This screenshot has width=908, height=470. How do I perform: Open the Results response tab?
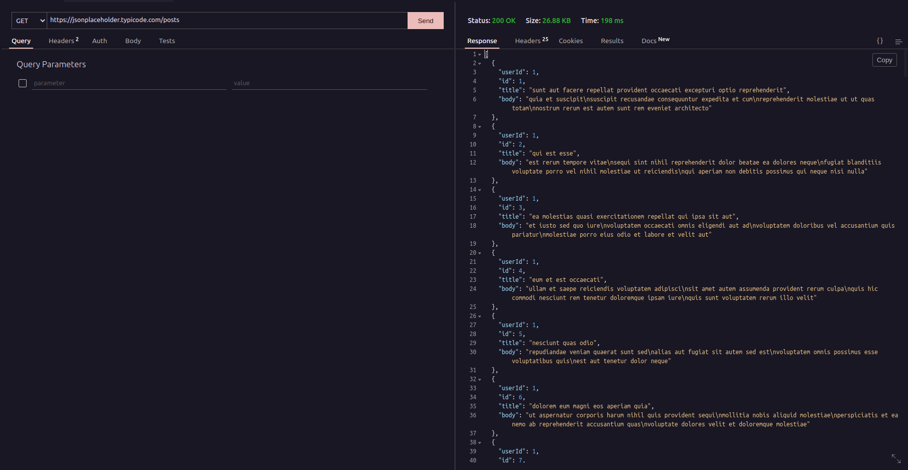coord(612,41)
